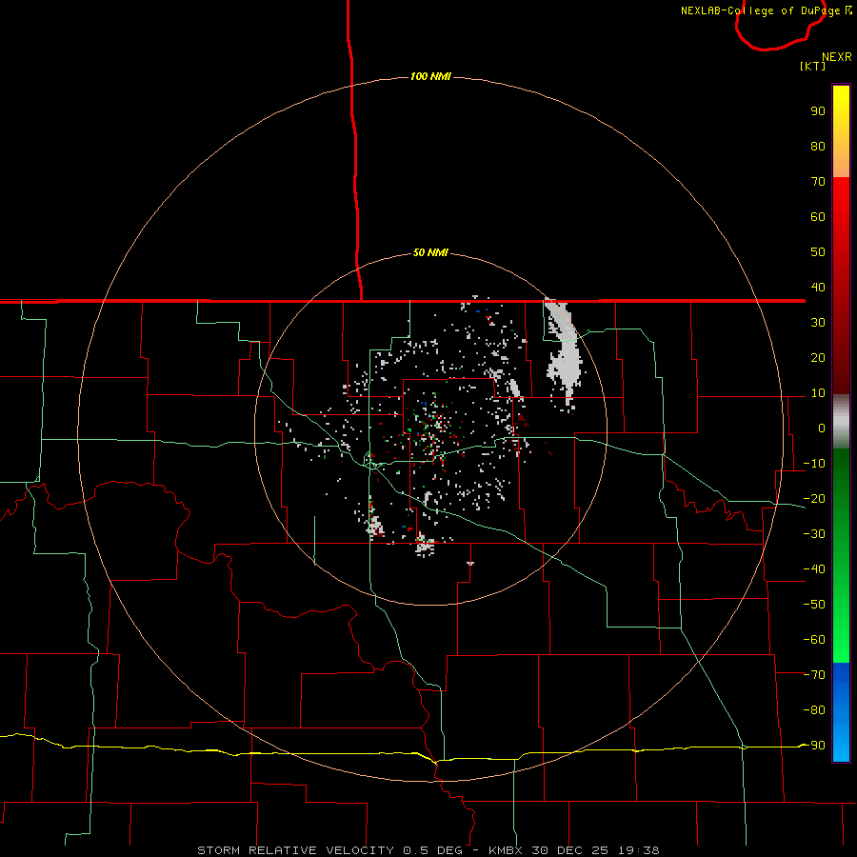Click the -90 value on velocity scale

coord(814,746)
